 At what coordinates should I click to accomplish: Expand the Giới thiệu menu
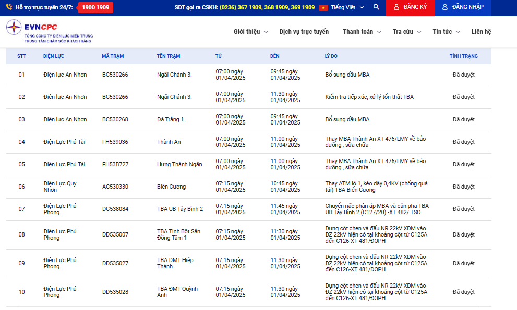coord(250,32)
